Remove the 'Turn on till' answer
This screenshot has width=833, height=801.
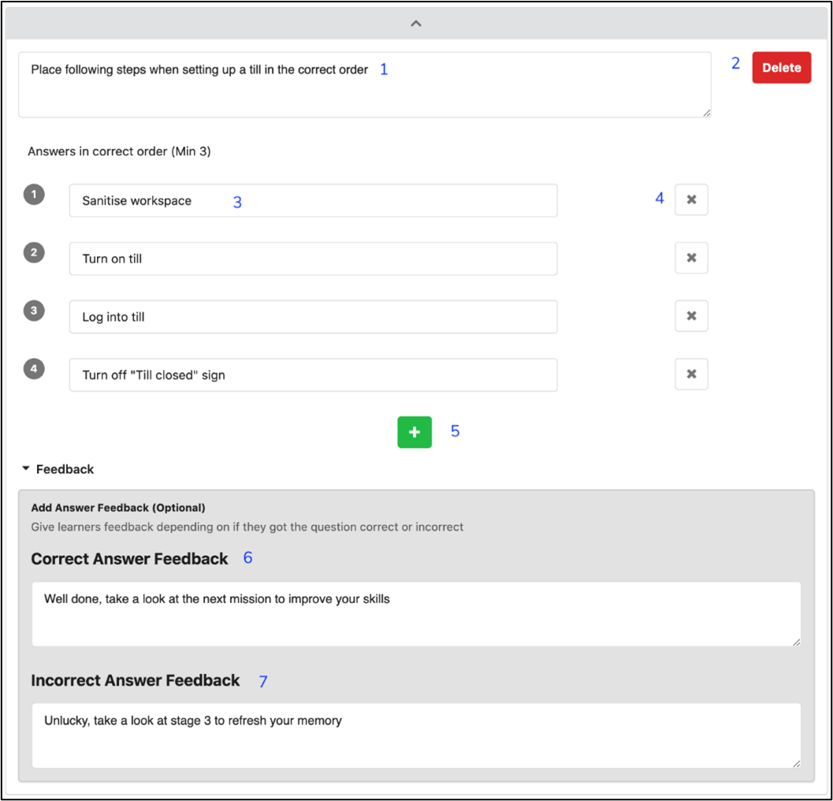pos(691,258)
